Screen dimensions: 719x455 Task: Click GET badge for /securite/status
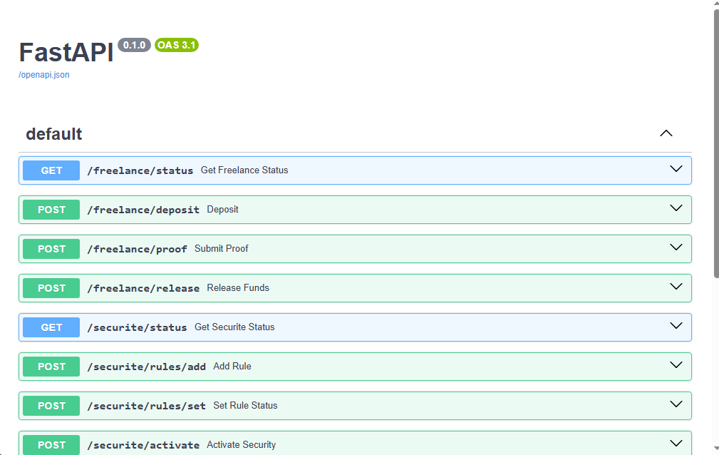pyautogui.click(x=51, y=327)
